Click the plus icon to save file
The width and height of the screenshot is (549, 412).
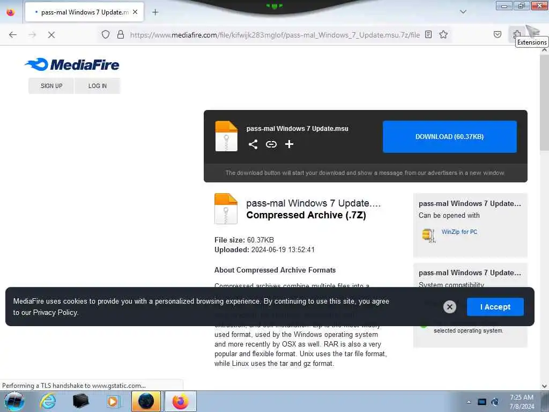[289, 144]
